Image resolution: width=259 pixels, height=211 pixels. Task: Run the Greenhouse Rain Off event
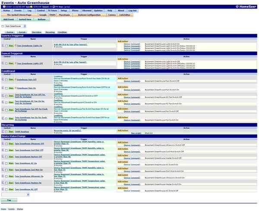coord(11,80)
